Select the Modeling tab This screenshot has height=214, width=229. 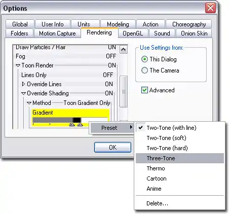point(118,24)
